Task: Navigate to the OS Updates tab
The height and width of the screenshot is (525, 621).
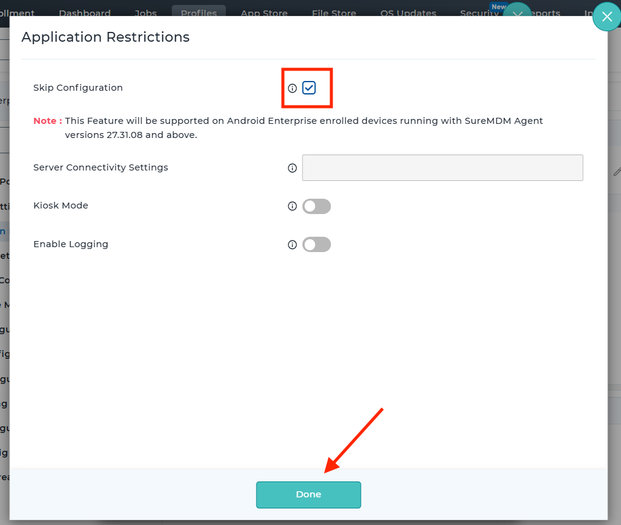Action: coord(408,13)
